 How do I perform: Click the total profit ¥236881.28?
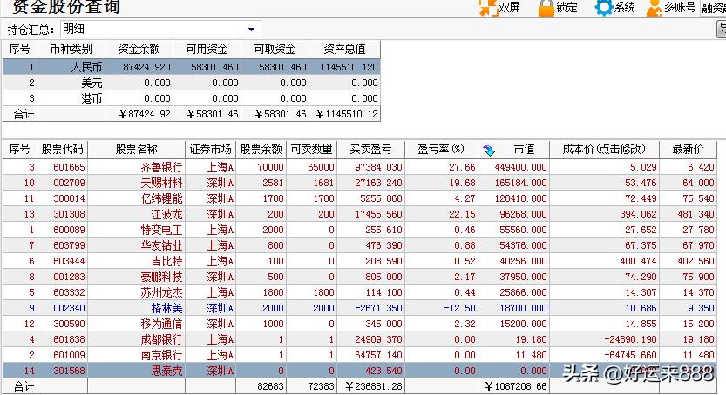tap(374, 386)
